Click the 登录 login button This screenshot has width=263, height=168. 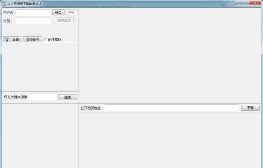click(x=58, y=13)
